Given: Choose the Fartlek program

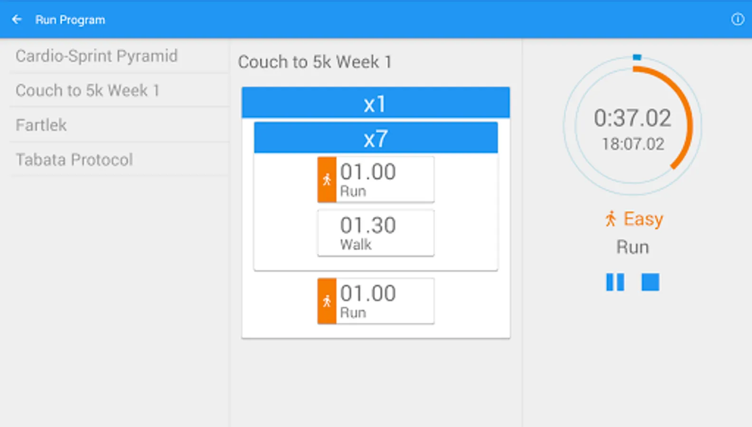Looking at the screenshot, I should point(41,125).
